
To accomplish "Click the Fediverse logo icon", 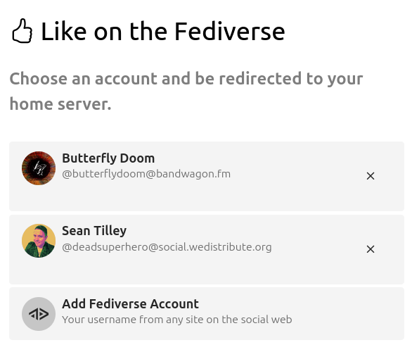I will pyautogui.click(x=39, y=314).
